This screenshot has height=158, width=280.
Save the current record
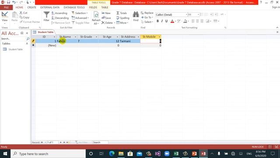pyautogui.click(x=106, y=18)
